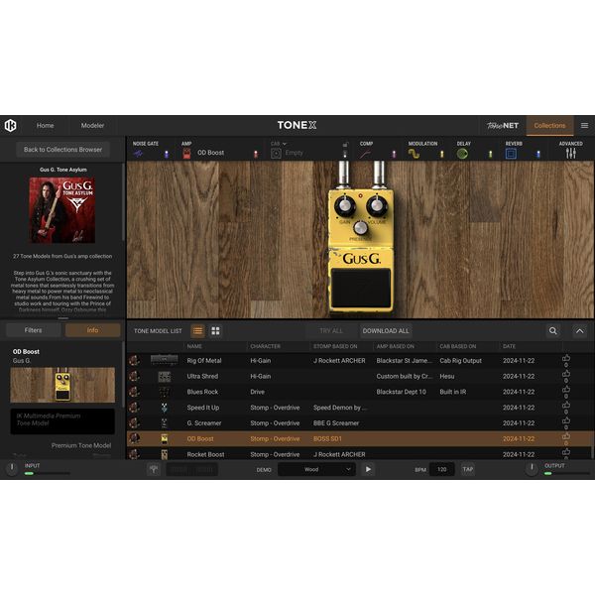Open the Reverb effect icon
Image resolution: width=595 pixels, height=595 pixels.
click(x=511, y=154)
